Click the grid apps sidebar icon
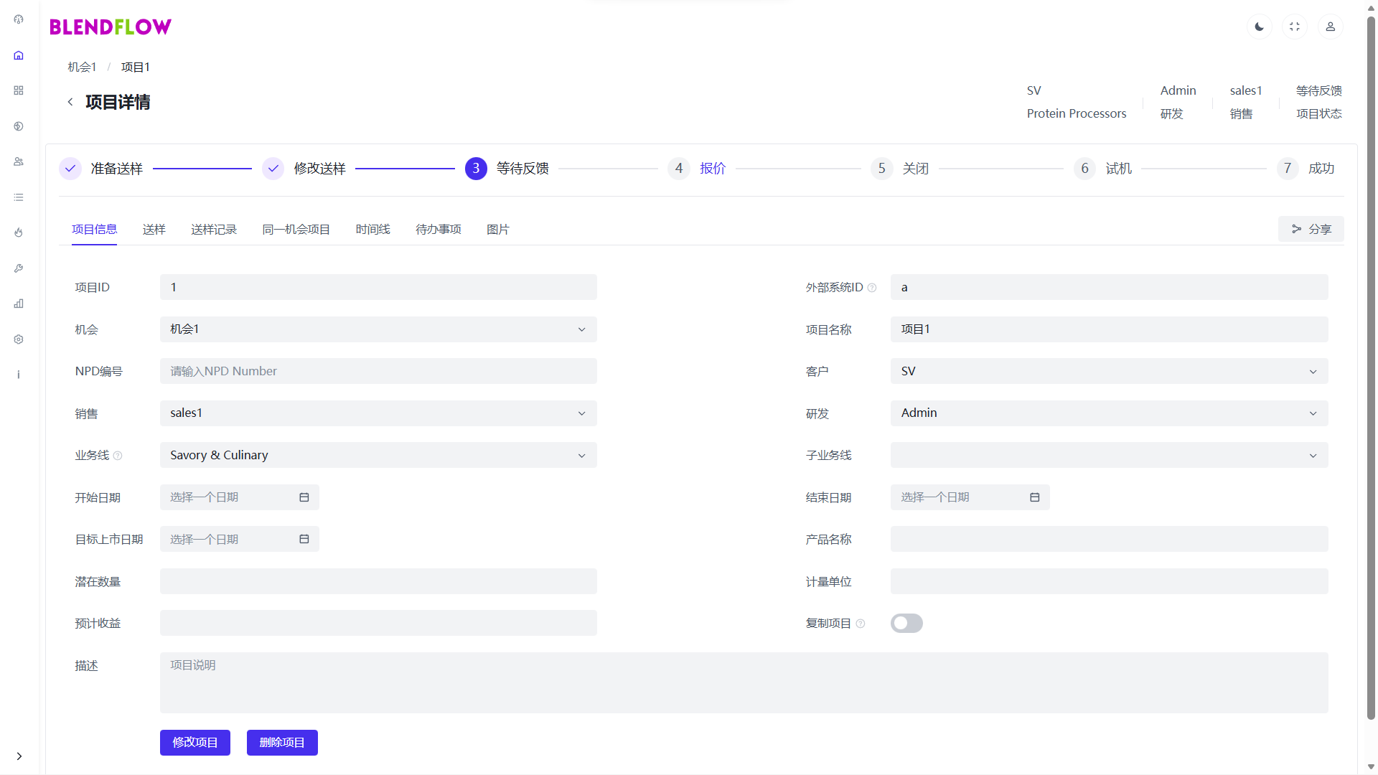This screenshot has height=775, width=1378. 19,90
